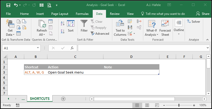Click the zoom slider handle
The image size is (212, 109).
pos(179,105)
